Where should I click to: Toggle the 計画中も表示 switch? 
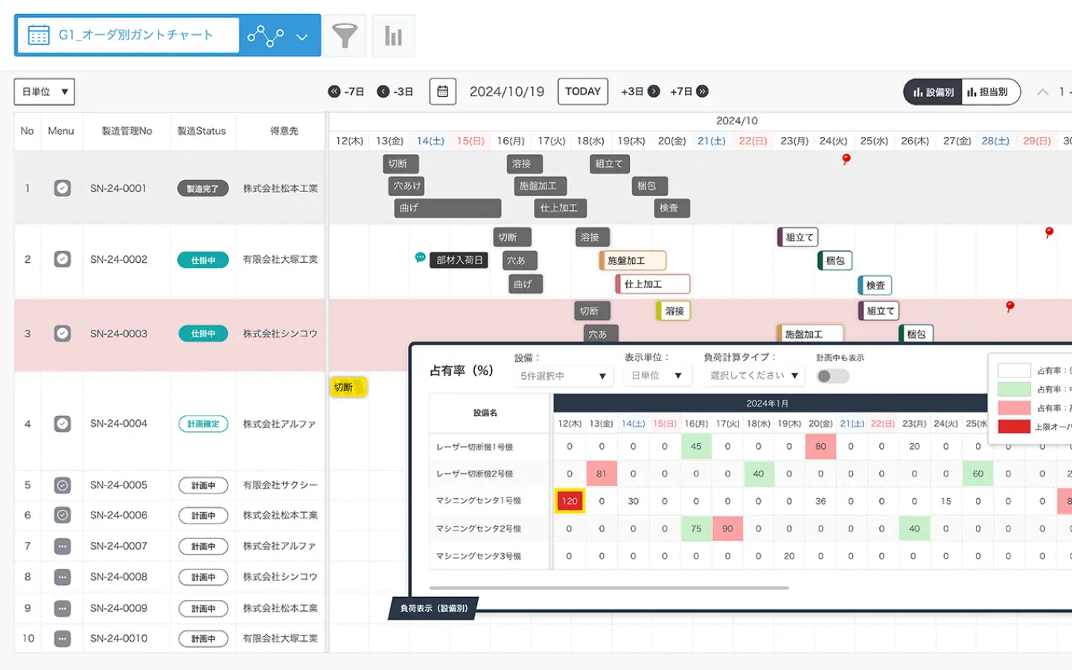[x=832, y=376]
